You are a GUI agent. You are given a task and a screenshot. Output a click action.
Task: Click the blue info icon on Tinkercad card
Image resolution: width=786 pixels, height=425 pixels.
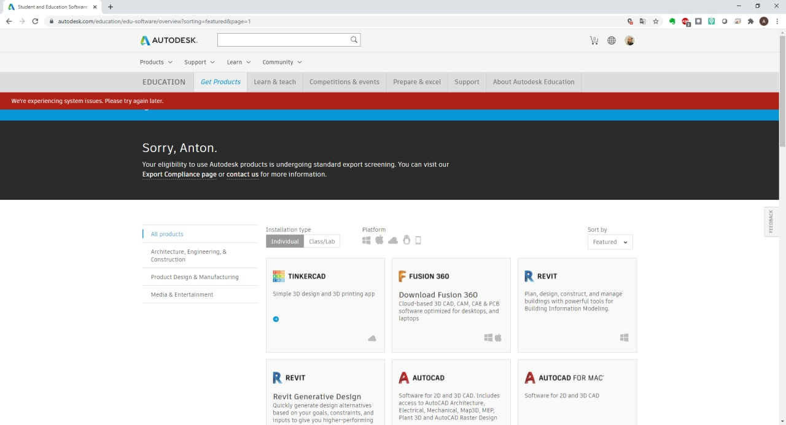point(276,319)
